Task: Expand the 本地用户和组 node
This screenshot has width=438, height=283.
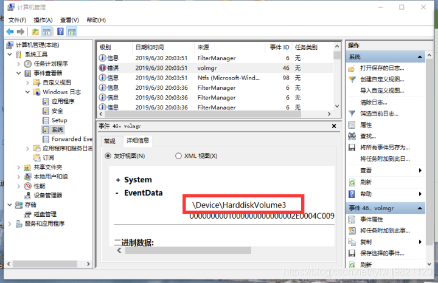Action: click(18, 177)
